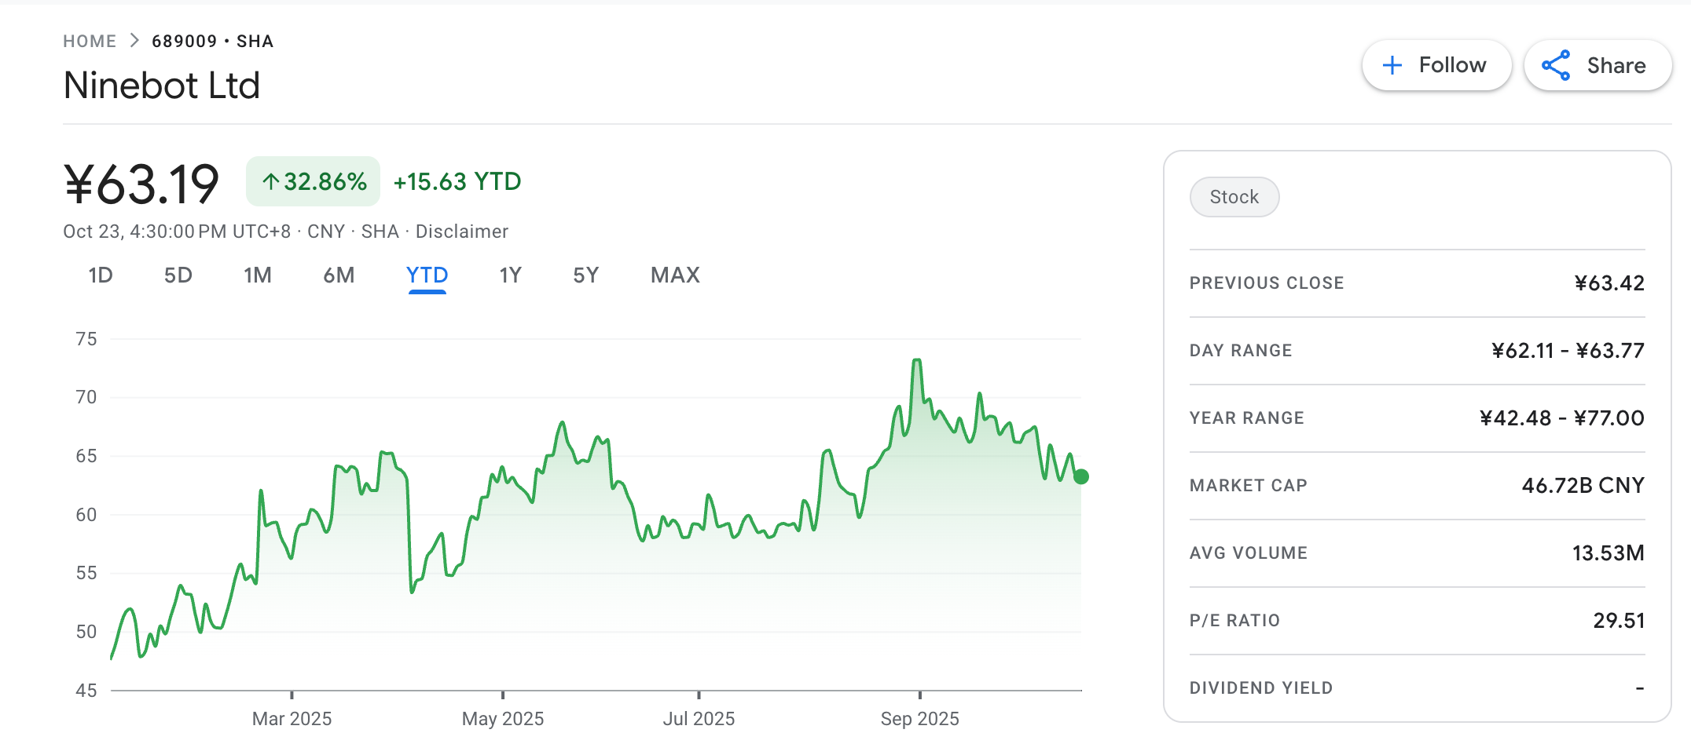The height and width of the screenshot is (744, 1691).
Task: Select the 6M chart range
Action: 339,275
